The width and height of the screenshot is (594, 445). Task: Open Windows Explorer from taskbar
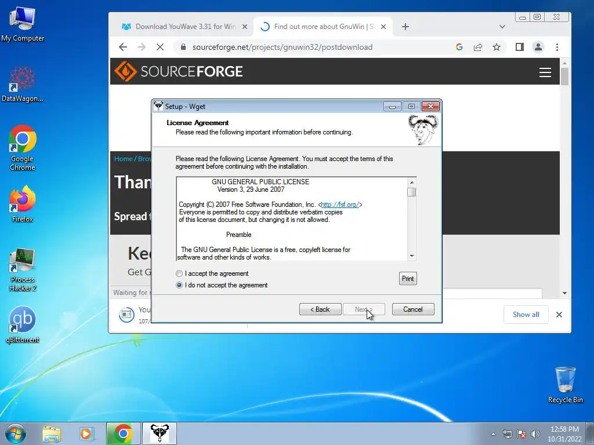(x=52, y=433)
